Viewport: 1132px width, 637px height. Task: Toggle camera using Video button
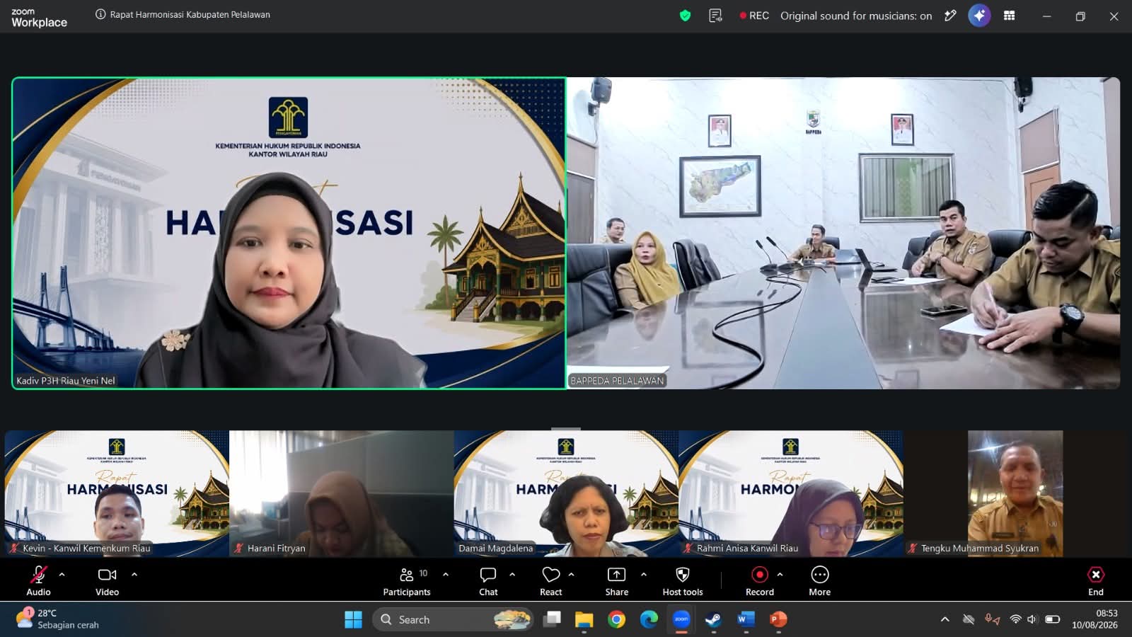click(107, 581)
